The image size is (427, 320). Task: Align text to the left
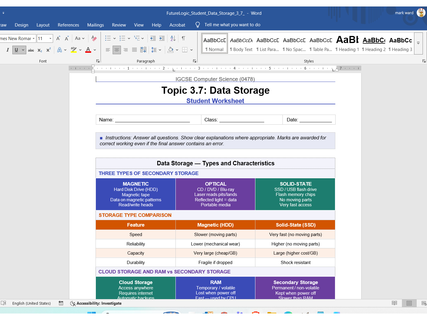coord(108,50)
